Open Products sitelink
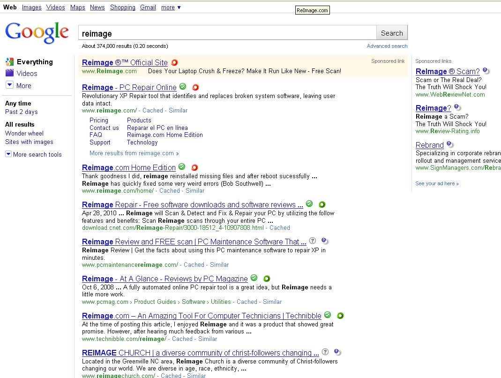501x378 pixels. click(139, 120)
